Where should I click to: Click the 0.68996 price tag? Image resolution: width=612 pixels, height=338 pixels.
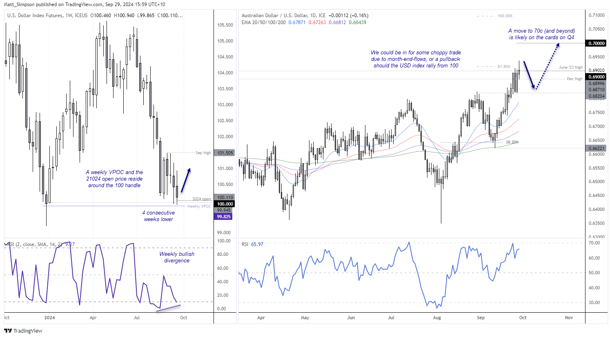(x=596, y=83)
